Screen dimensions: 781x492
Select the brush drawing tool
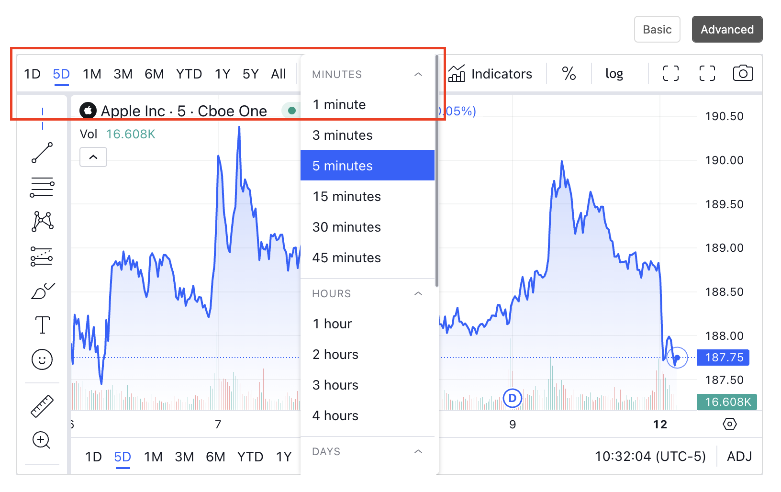42,291
